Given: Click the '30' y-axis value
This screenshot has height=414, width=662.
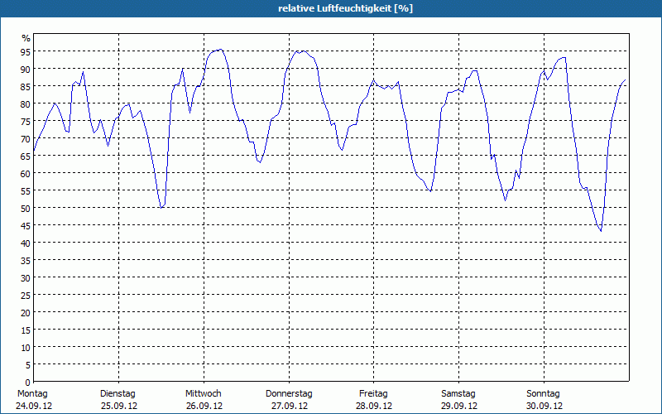Looking at the screenshot, I should click(x=26, y=278).
